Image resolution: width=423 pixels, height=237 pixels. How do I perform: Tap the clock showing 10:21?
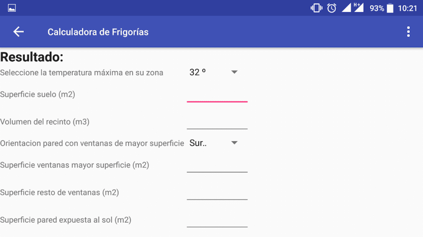408,7
